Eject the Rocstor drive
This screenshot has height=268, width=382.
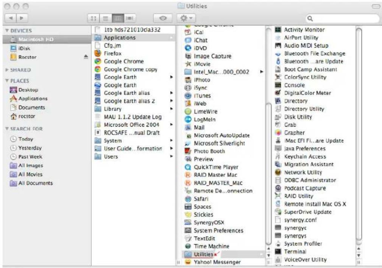[86, 57]
